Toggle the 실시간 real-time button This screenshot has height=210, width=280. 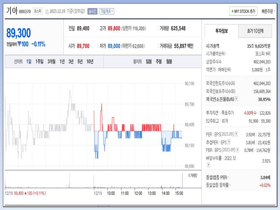coord(92,11)
